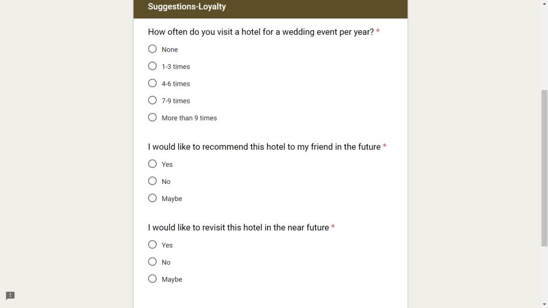Click the scrollbar up arrow

(x=544, y=3)
